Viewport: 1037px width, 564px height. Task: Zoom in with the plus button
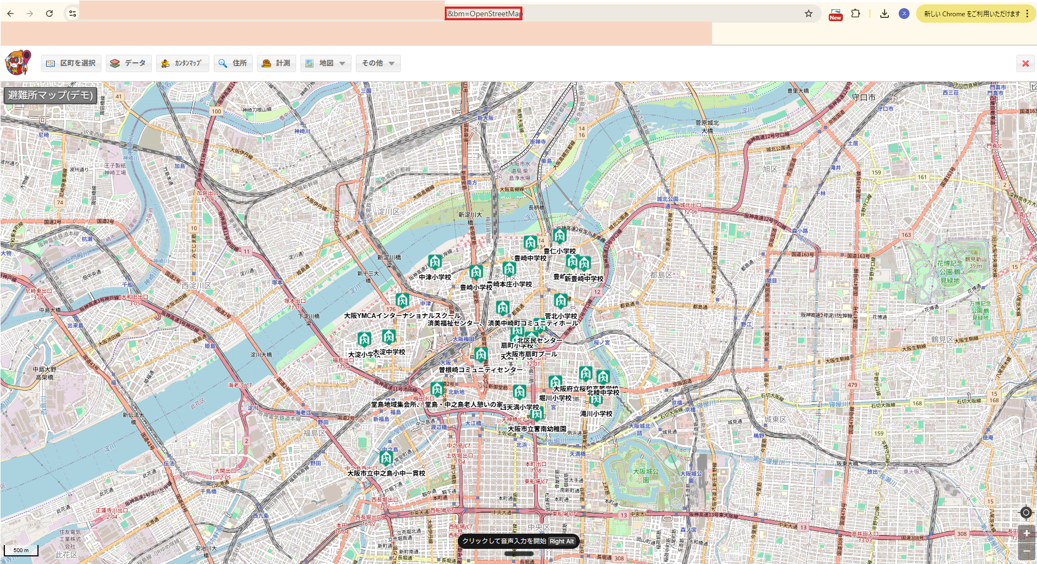[1026, 533]
